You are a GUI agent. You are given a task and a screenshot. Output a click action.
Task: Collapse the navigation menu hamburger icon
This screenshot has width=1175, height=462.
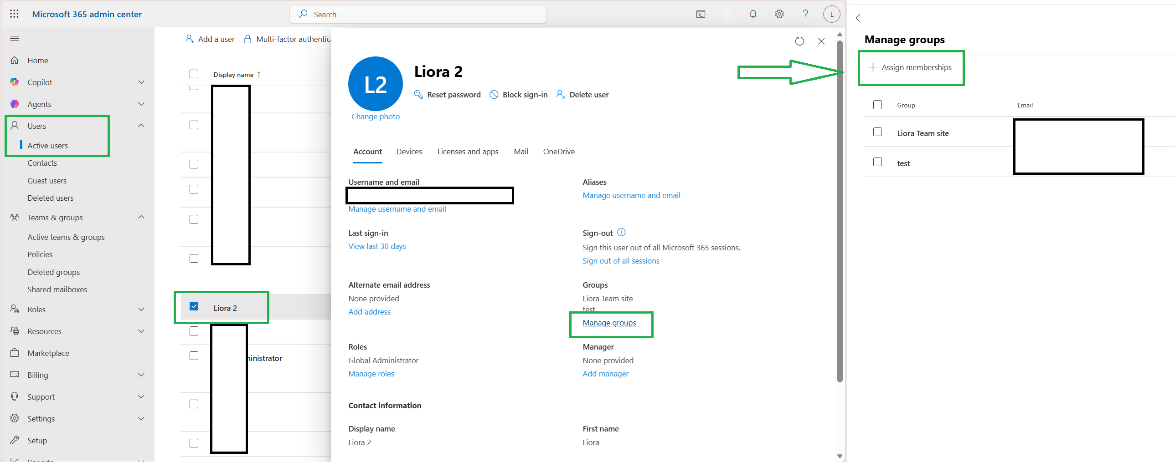click(15, 38)
